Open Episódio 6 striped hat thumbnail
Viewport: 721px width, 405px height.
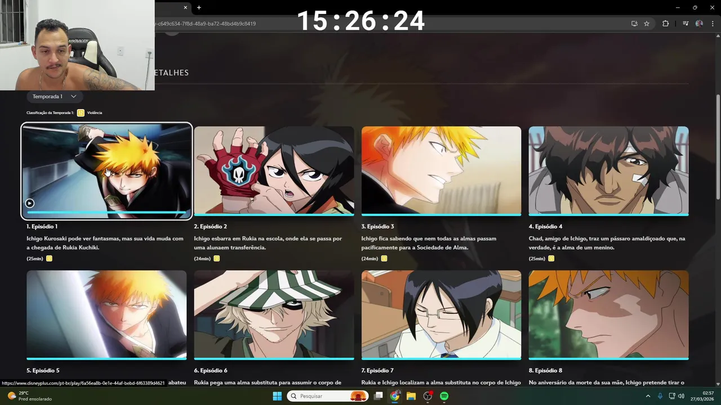[274, 314]
